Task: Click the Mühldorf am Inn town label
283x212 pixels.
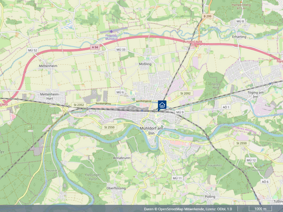Action: (151, 130)
